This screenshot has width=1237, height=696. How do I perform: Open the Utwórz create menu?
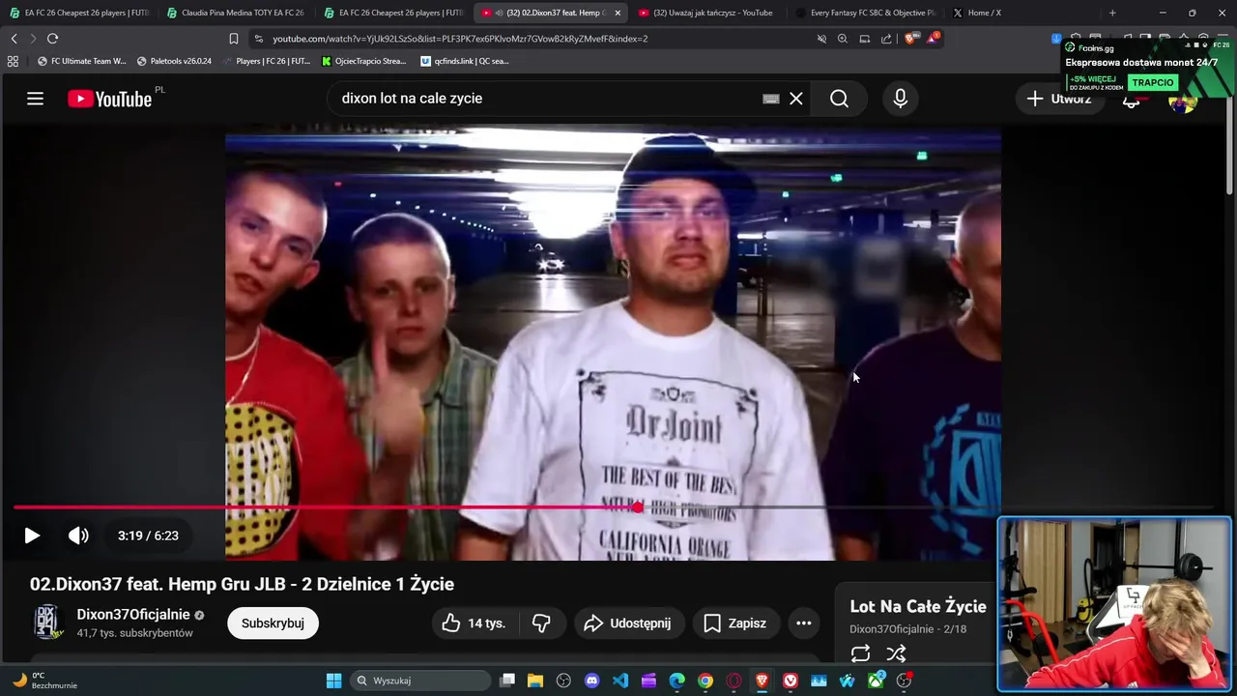(x=1059, y=99)
